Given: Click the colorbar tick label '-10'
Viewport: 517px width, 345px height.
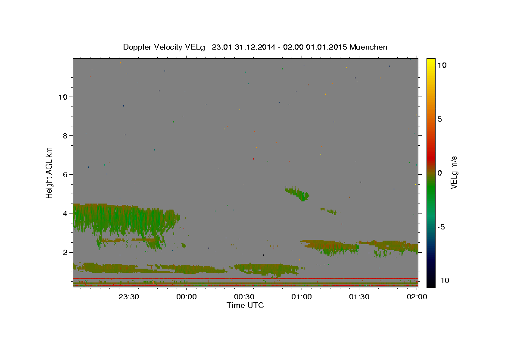Looking at the screenshot, I should [x=443, y=281].
